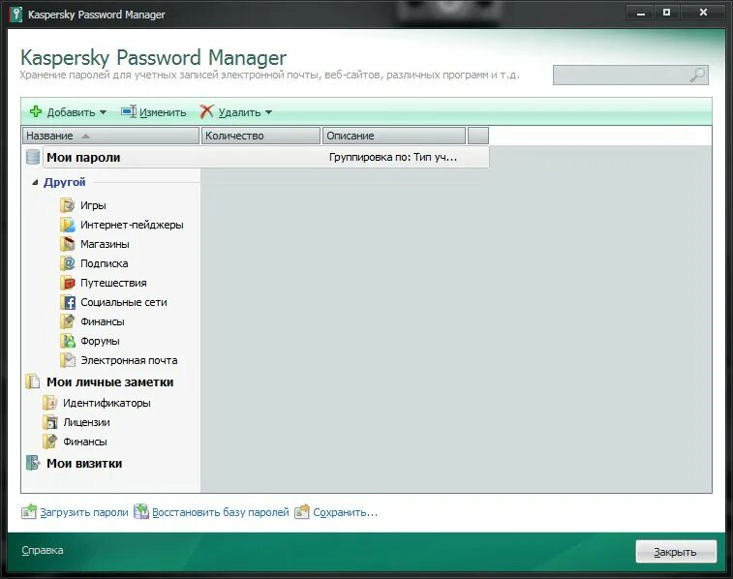Select Социальные сети category

tap(124, 302)
